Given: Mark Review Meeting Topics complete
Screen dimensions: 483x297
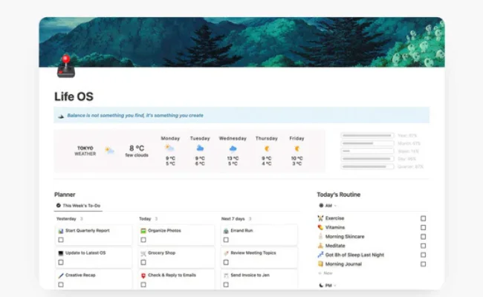Looking at the screenshot, I should pyautogui.click(x=226, y=262).
